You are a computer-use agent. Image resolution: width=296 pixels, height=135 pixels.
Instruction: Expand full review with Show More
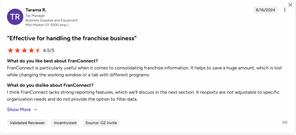(x=19, y=110)
